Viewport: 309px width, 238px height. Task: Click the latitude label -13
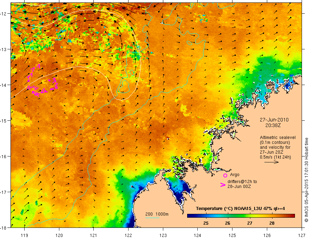4,49
